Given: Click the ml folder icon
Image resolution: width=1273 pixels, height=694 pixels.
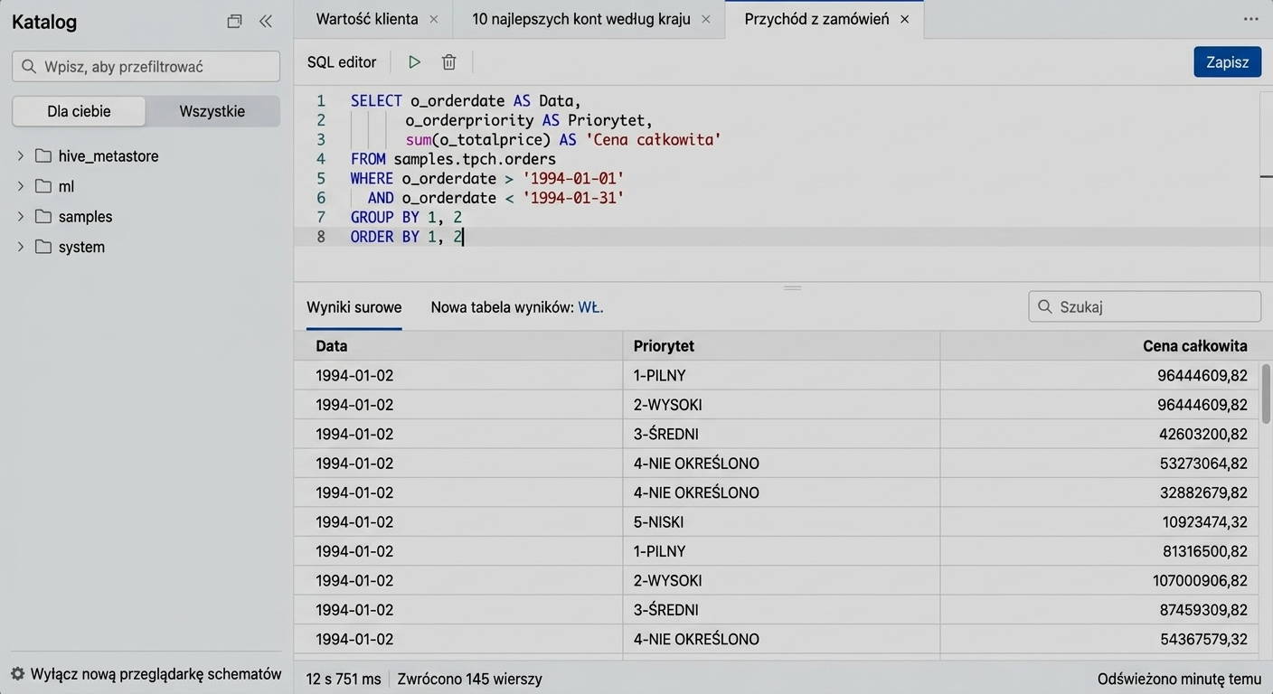Looking at the screenshot, I should (x=43, y=186).
